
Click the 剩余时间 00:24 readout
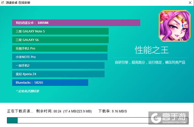(48, 111)
